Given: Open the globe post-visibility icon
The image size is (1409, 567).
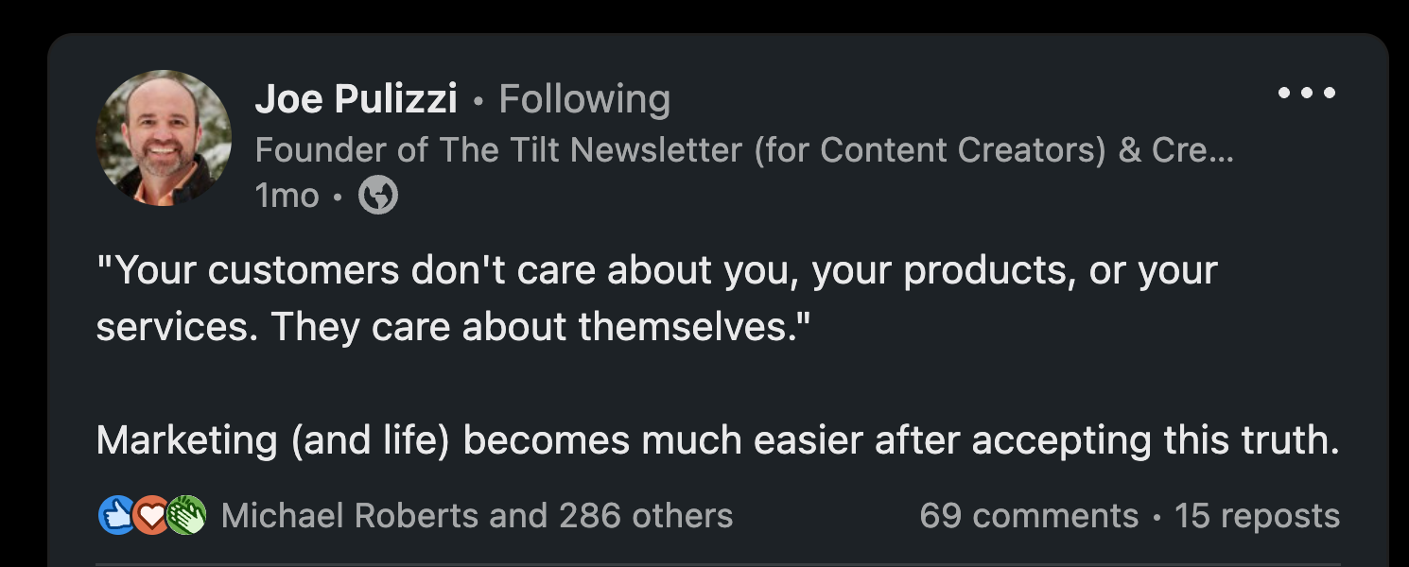Looking at the screenshot, I should tap(377, 196).
